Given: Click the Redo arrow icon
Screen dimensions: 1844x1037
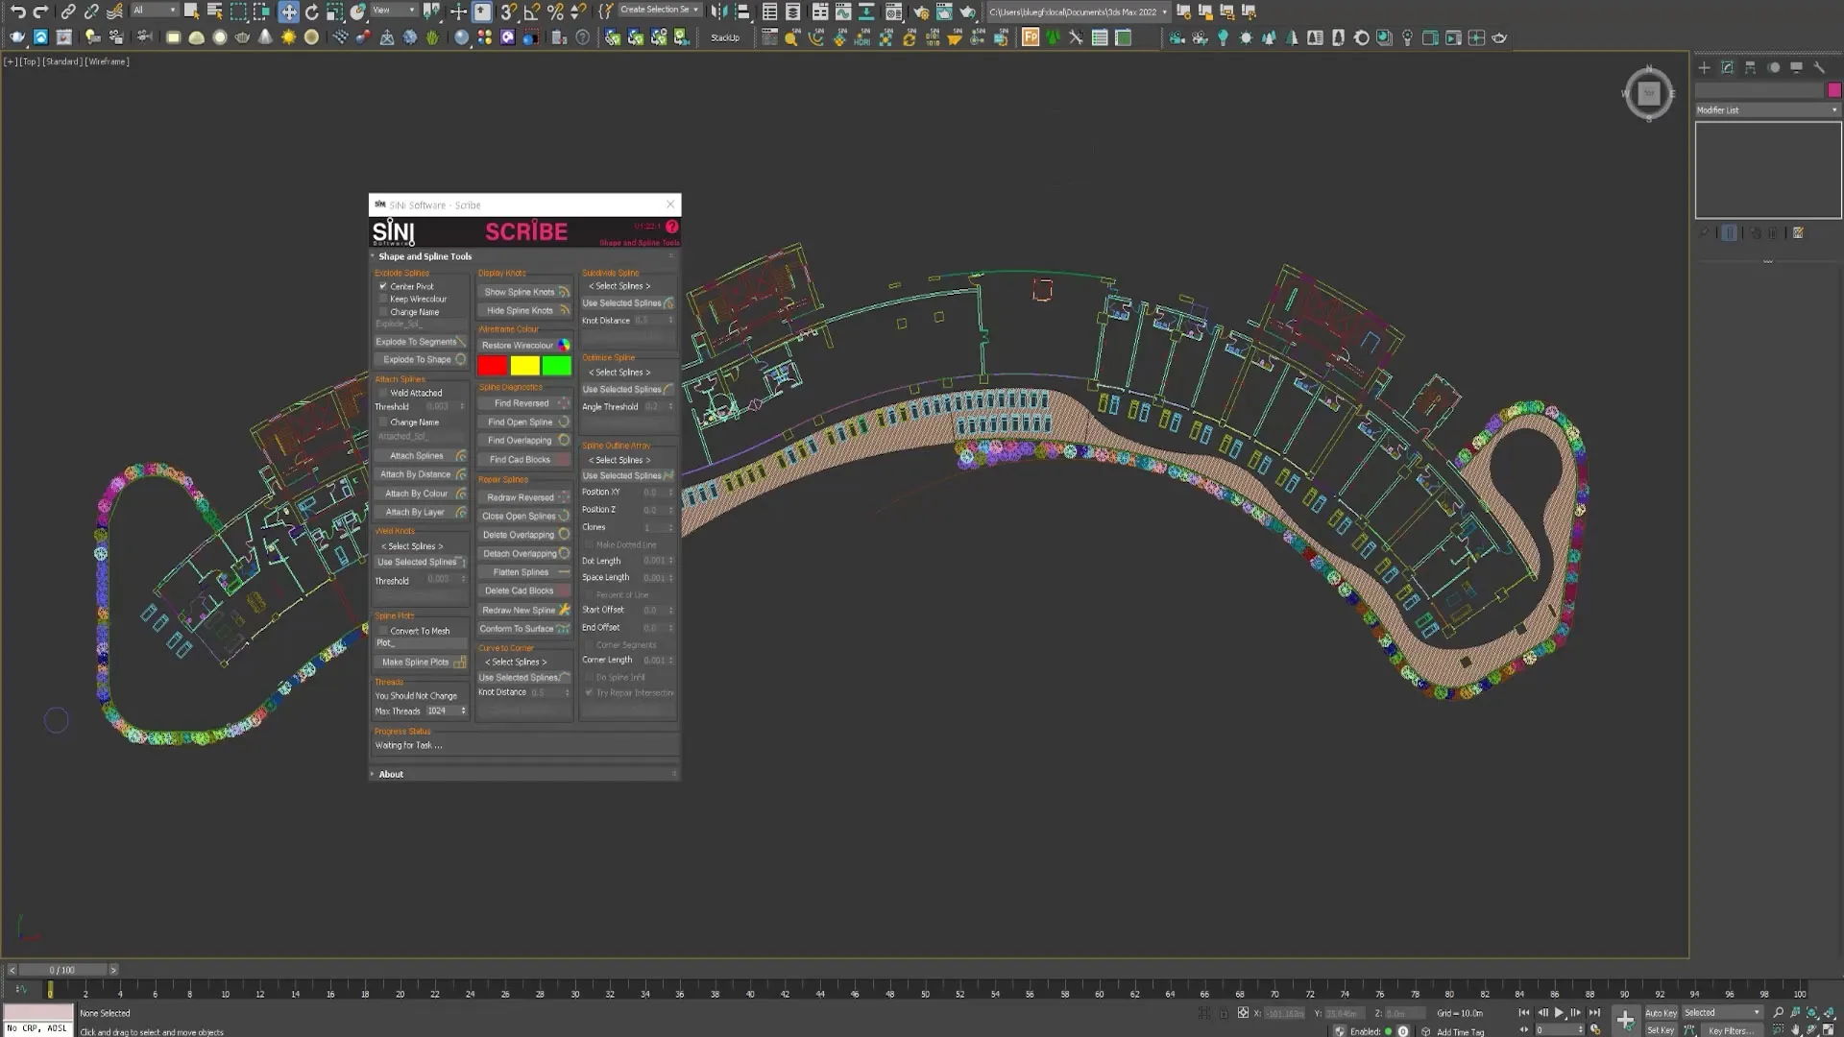Looking at the screenshot, I should point(40,12).
